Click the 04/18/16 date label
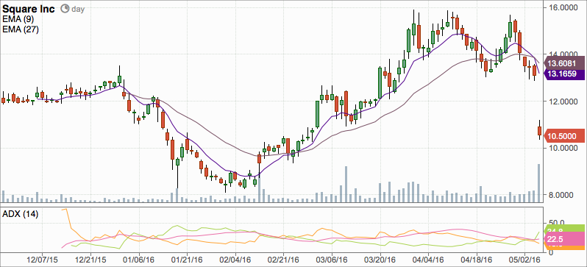 tap(477, 259)
